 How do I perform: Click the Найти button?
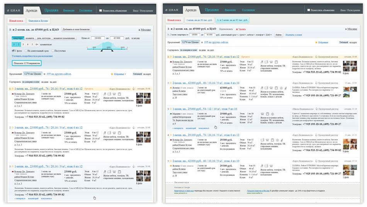(279, 35)
